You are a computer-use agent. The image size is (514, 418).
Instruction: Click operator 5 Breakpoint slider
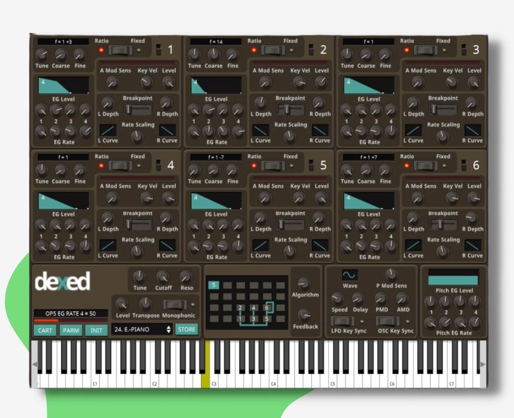[x=290, y=225]
